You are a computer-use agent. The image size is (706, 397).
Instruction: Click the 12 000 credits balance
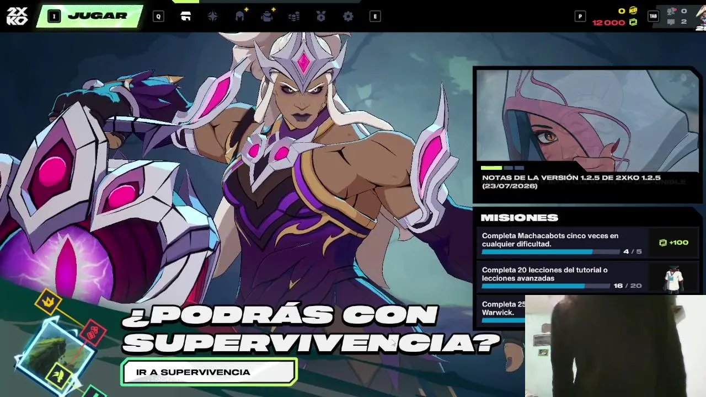[x=609, y=23]
